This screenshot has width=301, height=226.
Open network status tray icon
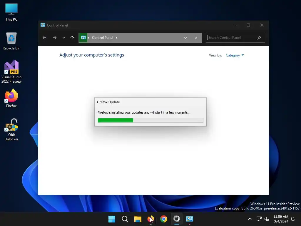pyautogui.click(x=259, y=219)
